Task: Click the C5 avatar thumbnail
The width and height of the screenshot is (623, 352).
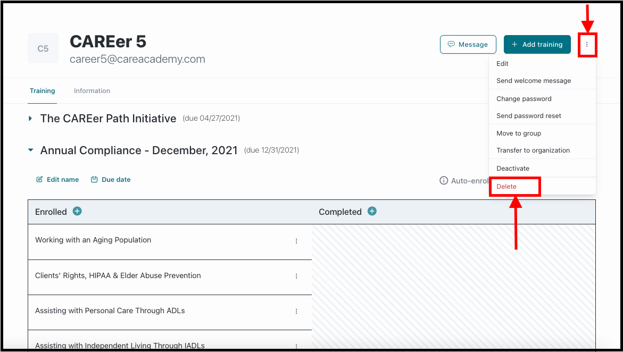Action: point(43,48)
